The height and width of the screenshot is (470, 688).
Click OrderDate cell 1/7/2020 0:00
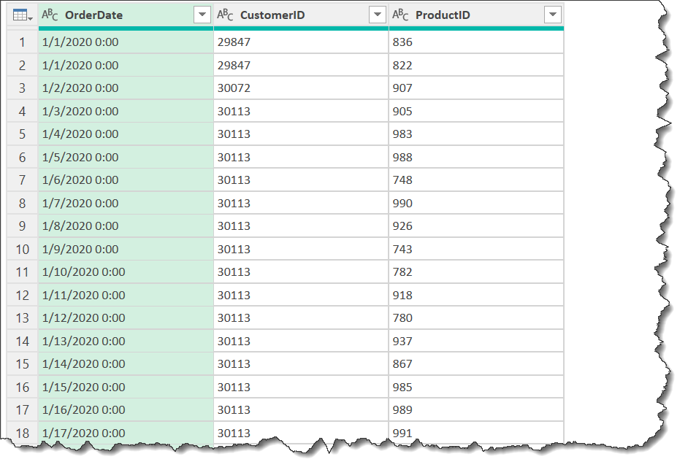click(126, 204)
